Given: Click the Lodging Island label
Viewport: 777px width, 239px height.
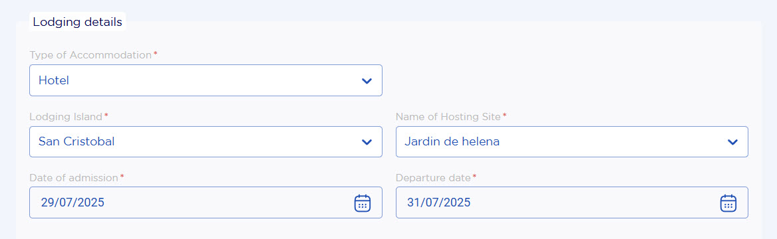Looking at the screenshot, I should click(x=66, y=117).
